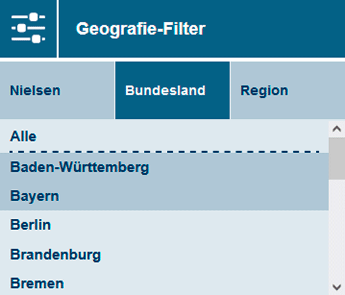Viewport: 345px width, 295px height.
Task: Click scrollbar track below the thumb
Action: pos(336,229)
